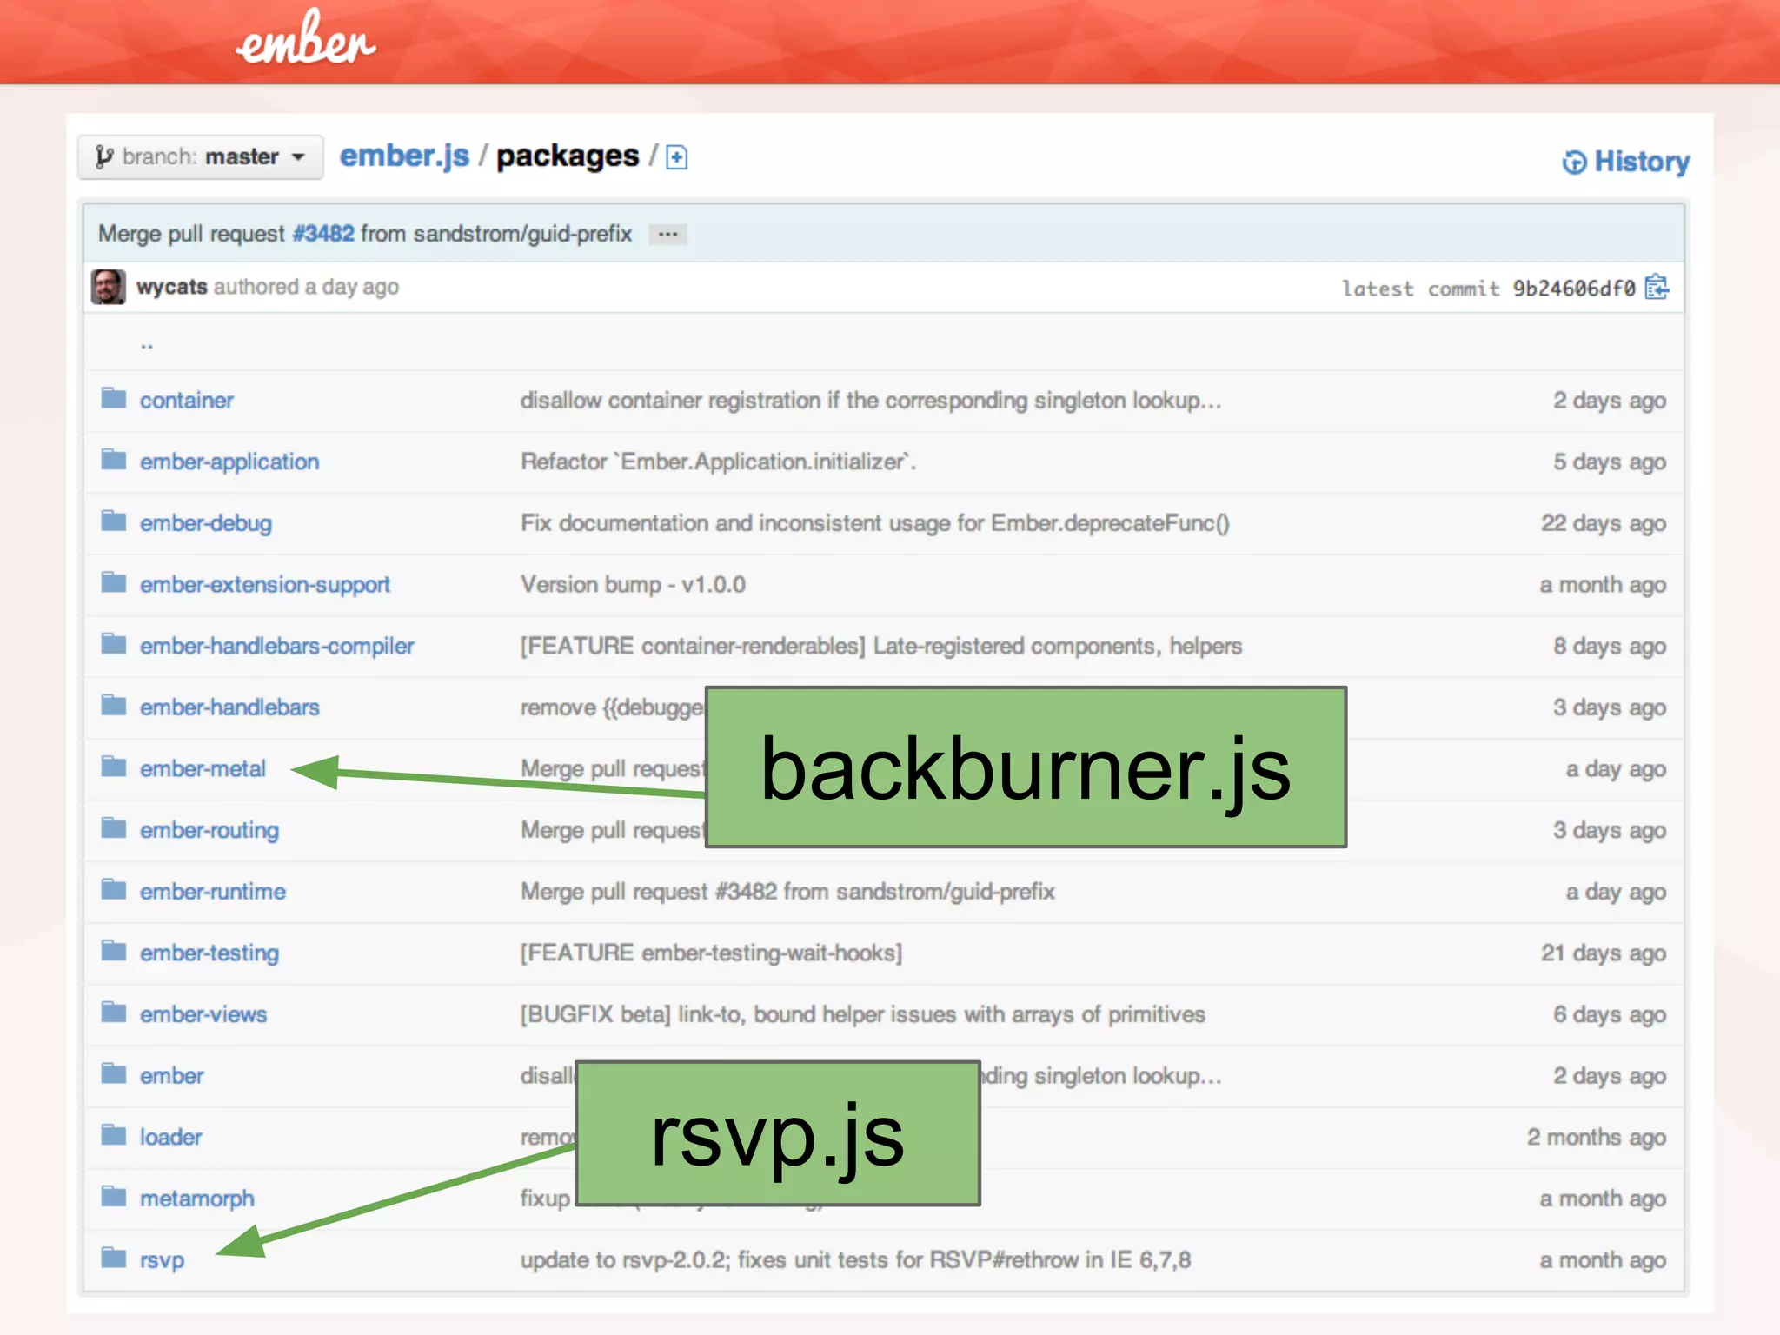
Task: Click the metamorph folder icon
Action: tap(114, 1197)
